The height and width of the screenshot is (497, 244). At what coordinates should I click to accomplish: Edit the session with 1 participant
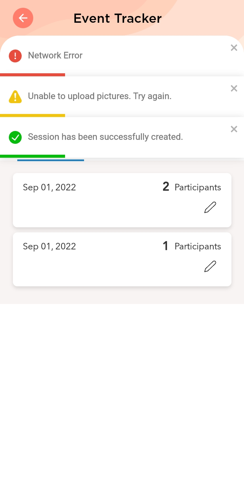[x=210, y=266]
